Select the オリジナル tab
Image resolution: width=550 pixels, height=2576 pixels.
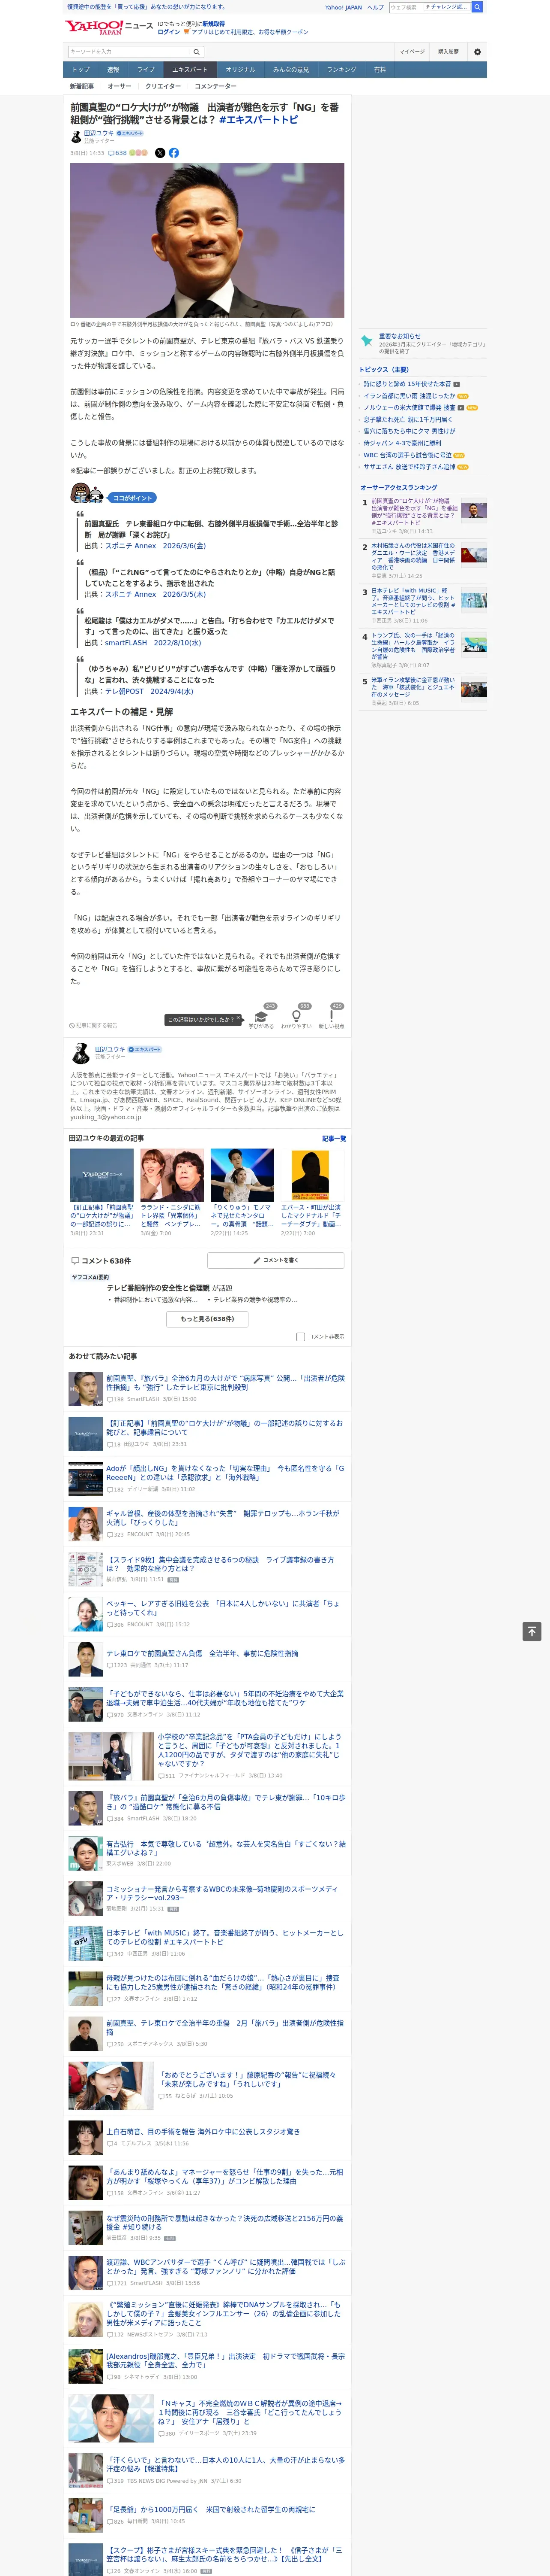pos(241,70)
